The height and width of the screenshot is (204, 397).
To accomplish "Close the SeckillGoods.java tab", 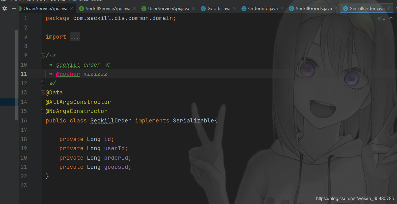I will [x=336, y=9].
